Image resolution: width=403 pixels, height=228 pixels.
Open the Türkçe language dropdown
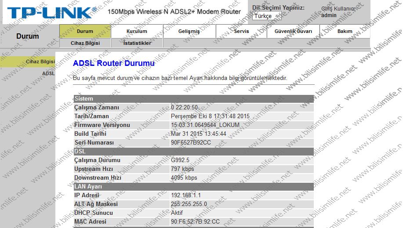(267, 16)
